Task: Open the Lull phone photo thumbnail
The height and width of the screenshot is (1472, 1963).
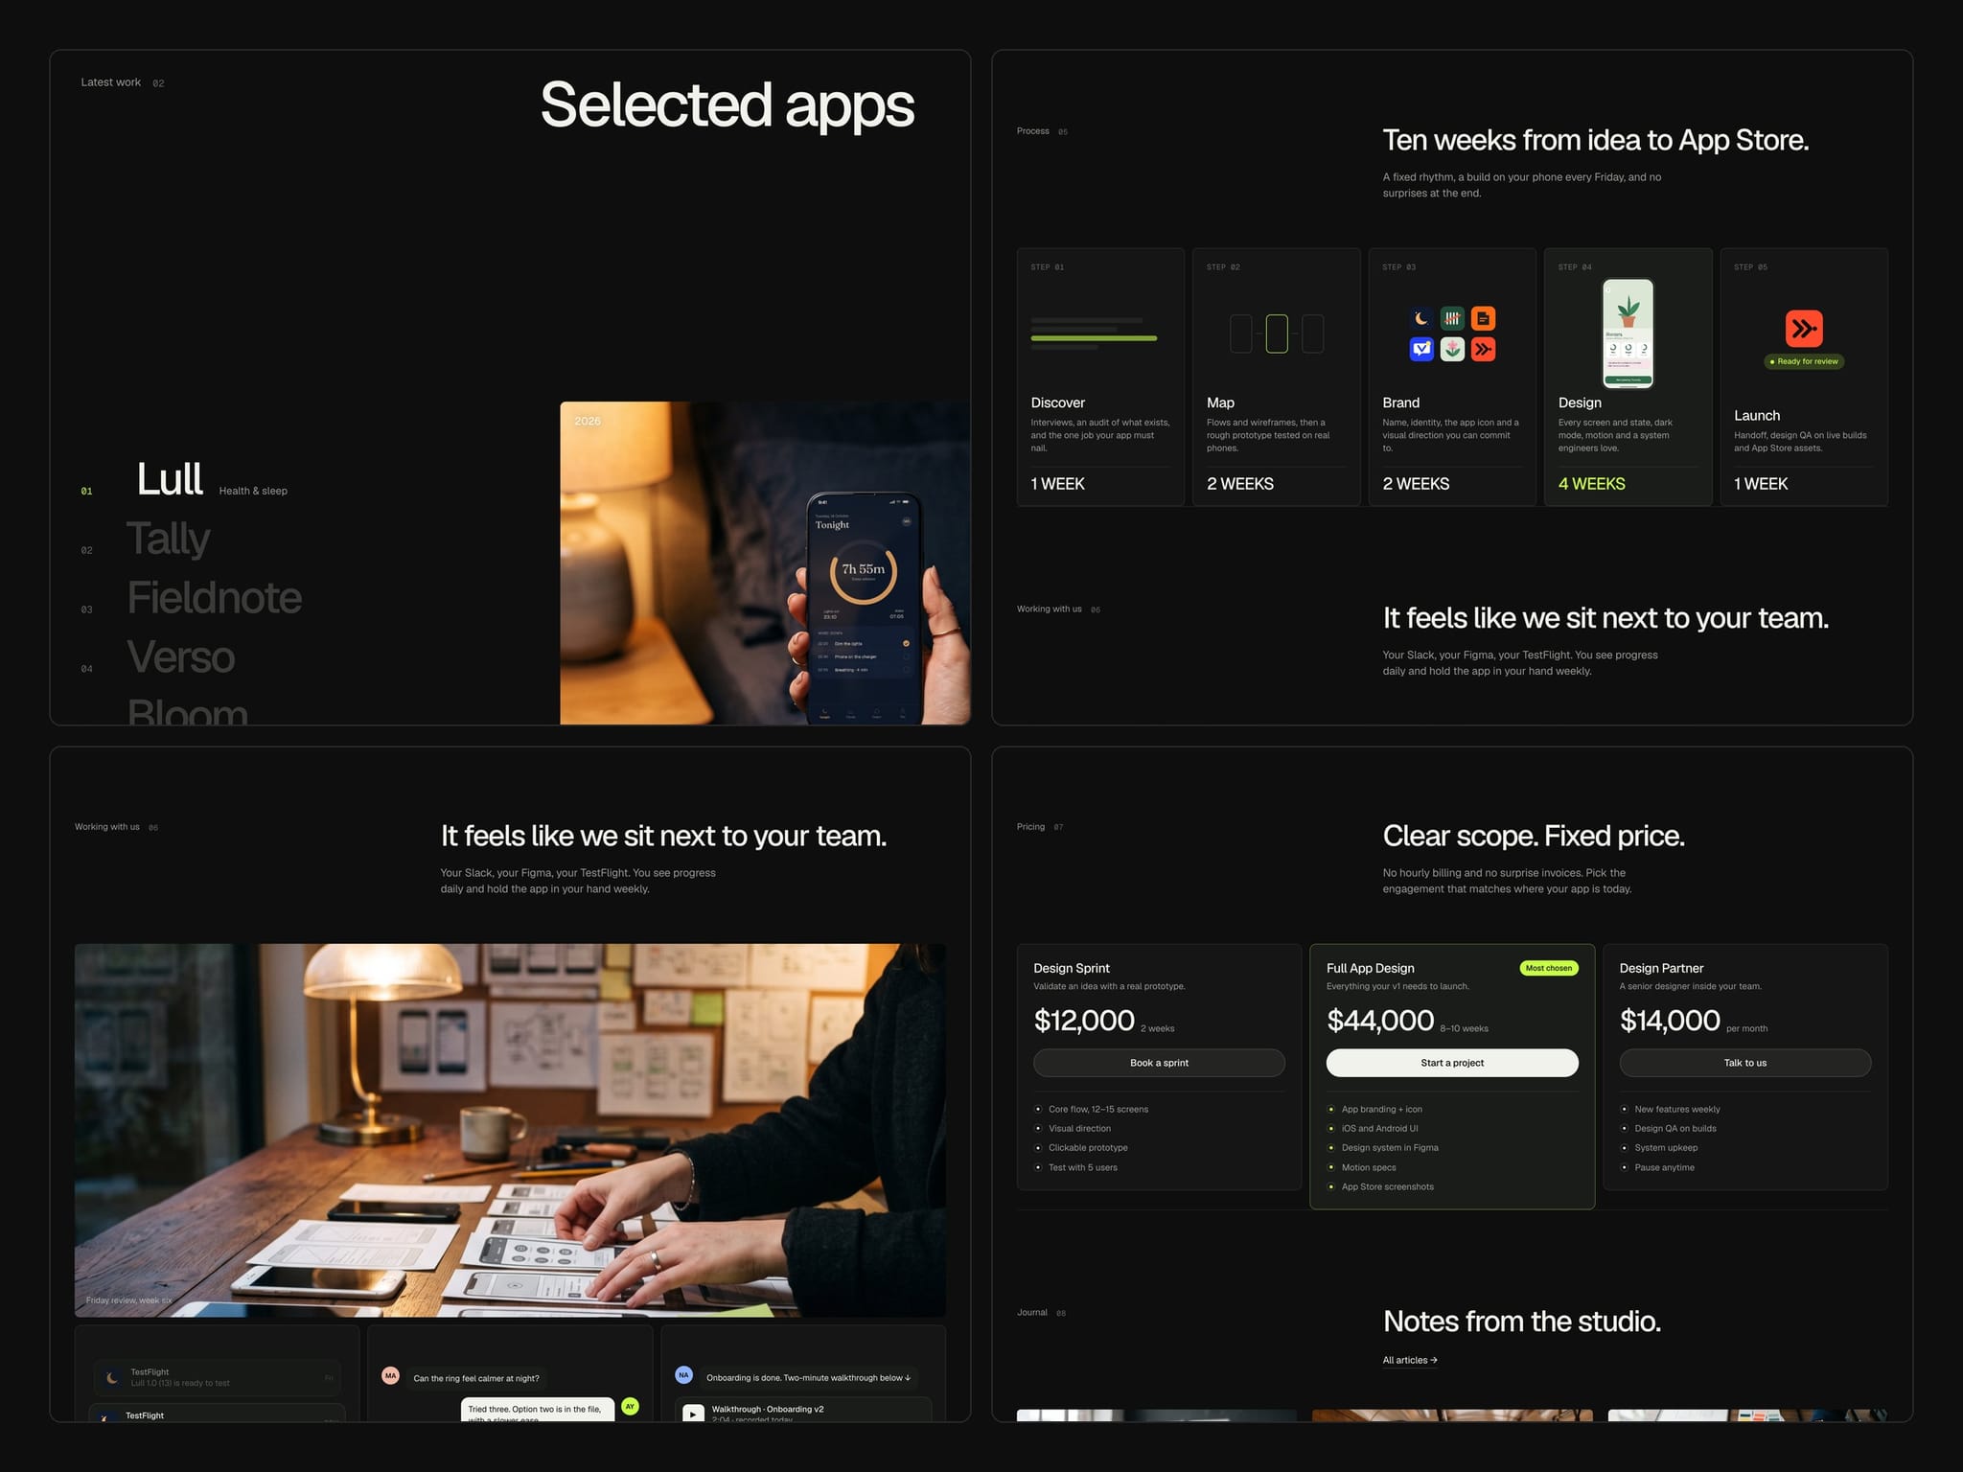Action: point(765,563)
